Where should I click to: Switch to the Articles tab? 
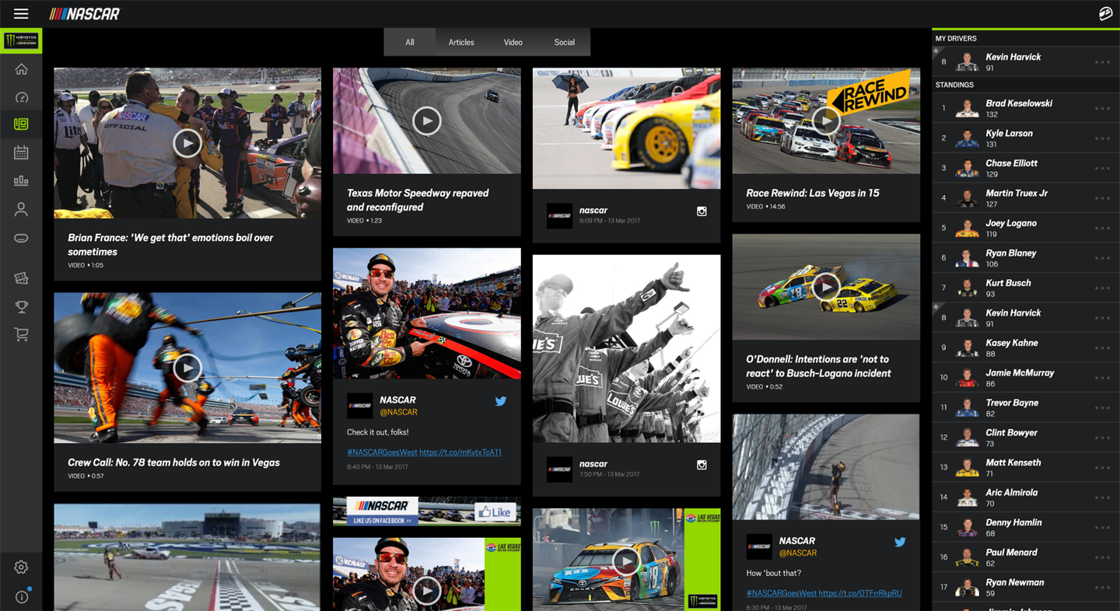461,42
